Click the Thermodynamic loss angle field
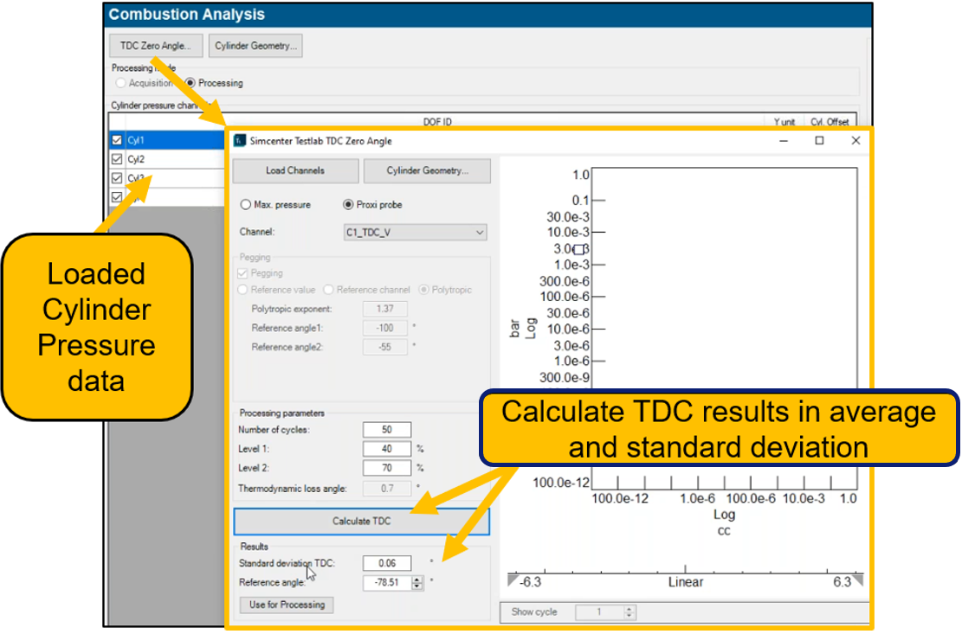962x634 pixels. tap(386, 489)
